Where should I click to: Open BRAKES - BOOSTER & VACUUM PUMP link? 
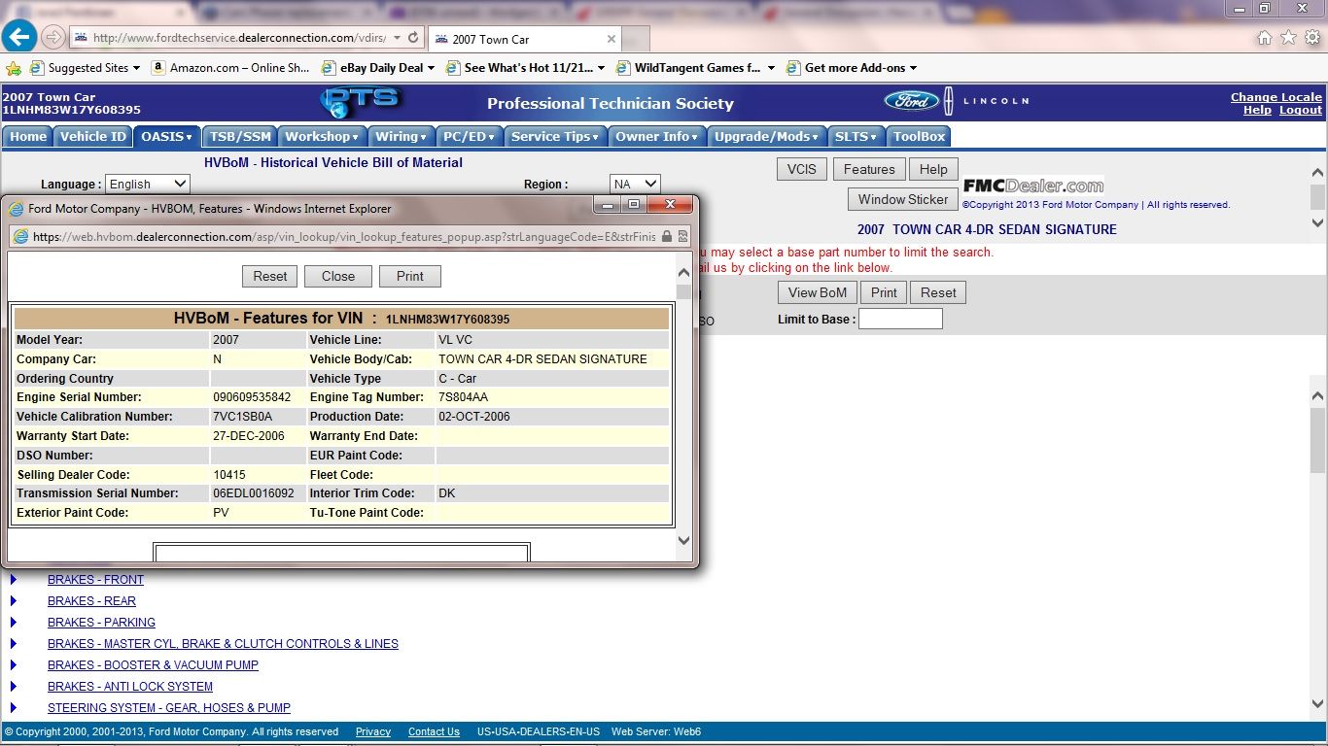click(153, 665)
